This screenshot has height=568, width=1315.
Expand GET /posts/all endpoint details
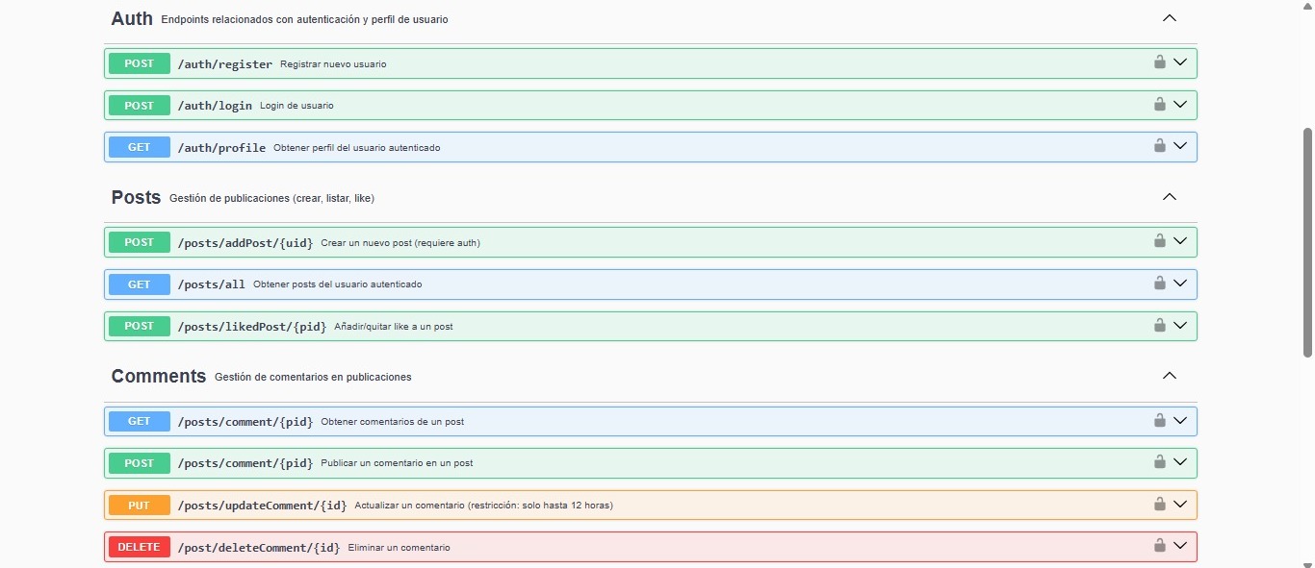1180,284
